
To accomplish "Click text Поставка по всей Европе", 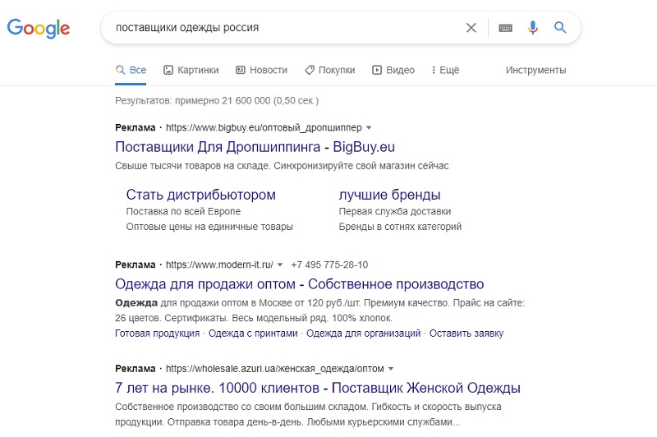I will (183, 212).
